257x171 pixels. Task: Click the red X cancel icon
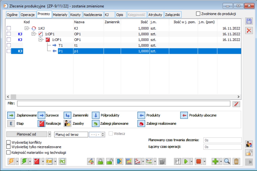(x=249, y=31)
